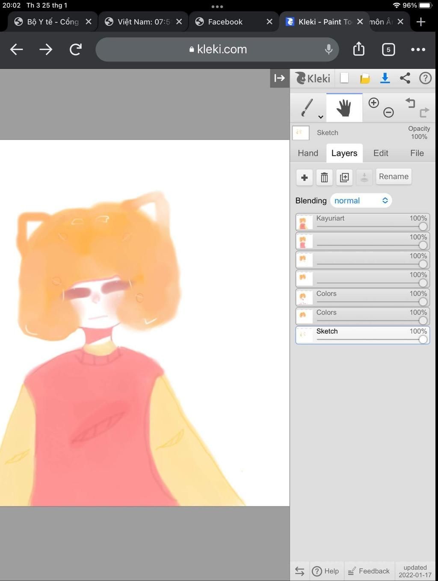Tap the battery indicator in status bar
The image size is (438, 581).
pyautogui.click(x=426, y=6)
